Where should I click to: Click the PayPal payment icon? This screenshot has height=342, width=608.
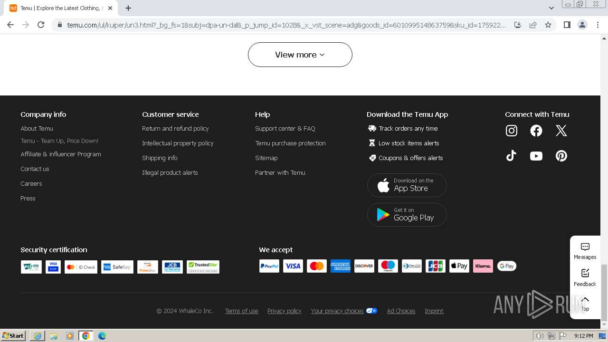(x=269, y=266)
